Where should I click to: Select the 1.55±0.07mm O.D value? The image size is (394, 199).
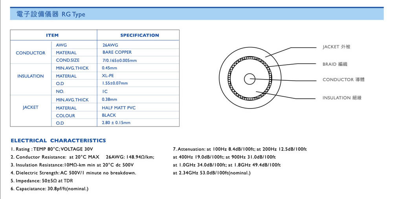(x=115, y=83)
